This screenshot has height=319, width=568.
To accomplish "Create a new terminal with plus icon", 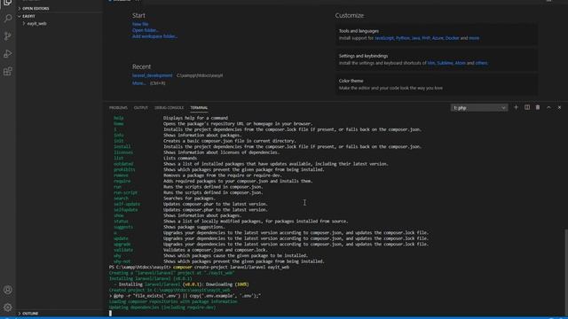I will (516, 107).
